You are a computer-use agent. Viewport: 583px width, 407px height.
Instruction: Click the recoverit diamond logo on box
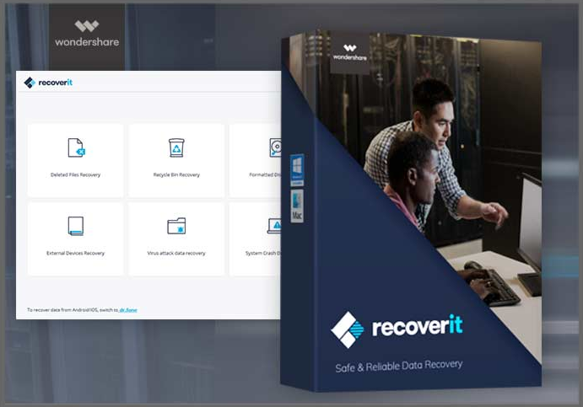pyautogui.click(x=348, y=329)
